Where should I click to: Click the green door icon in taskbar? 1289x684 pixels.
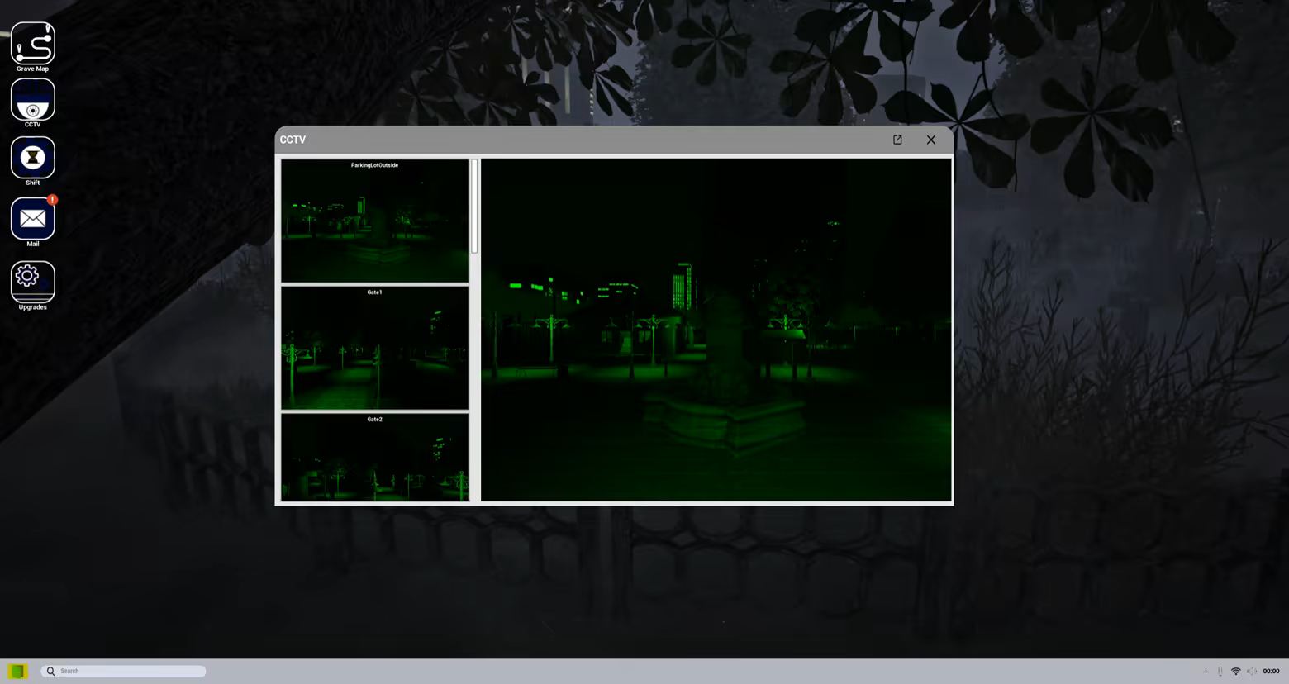17,671
